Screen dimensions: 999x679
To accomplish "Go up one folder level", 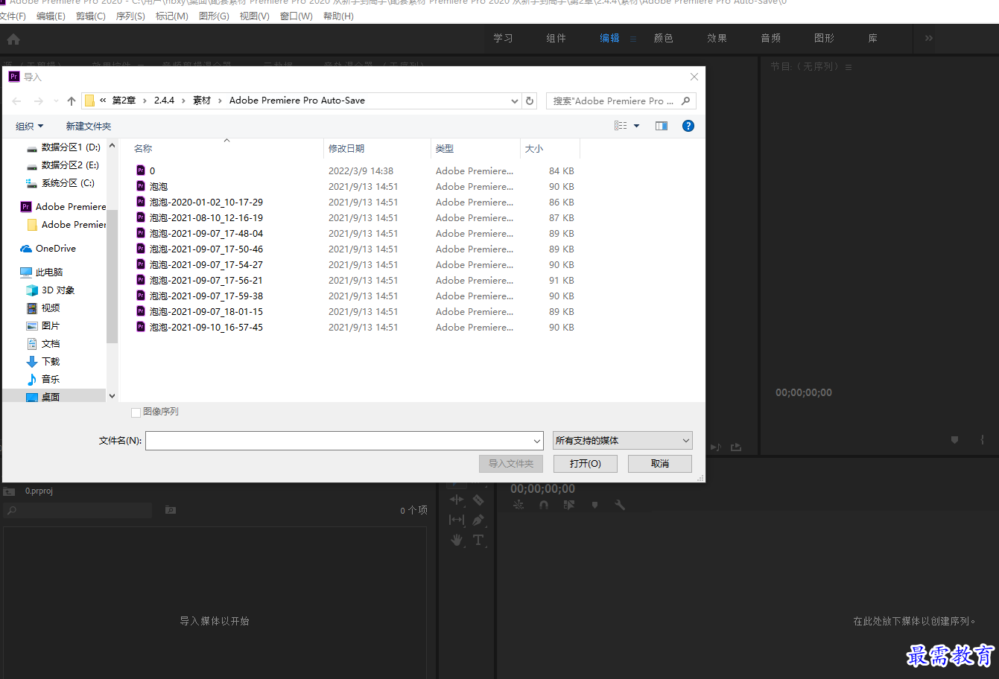I will (x=72, y=101).
